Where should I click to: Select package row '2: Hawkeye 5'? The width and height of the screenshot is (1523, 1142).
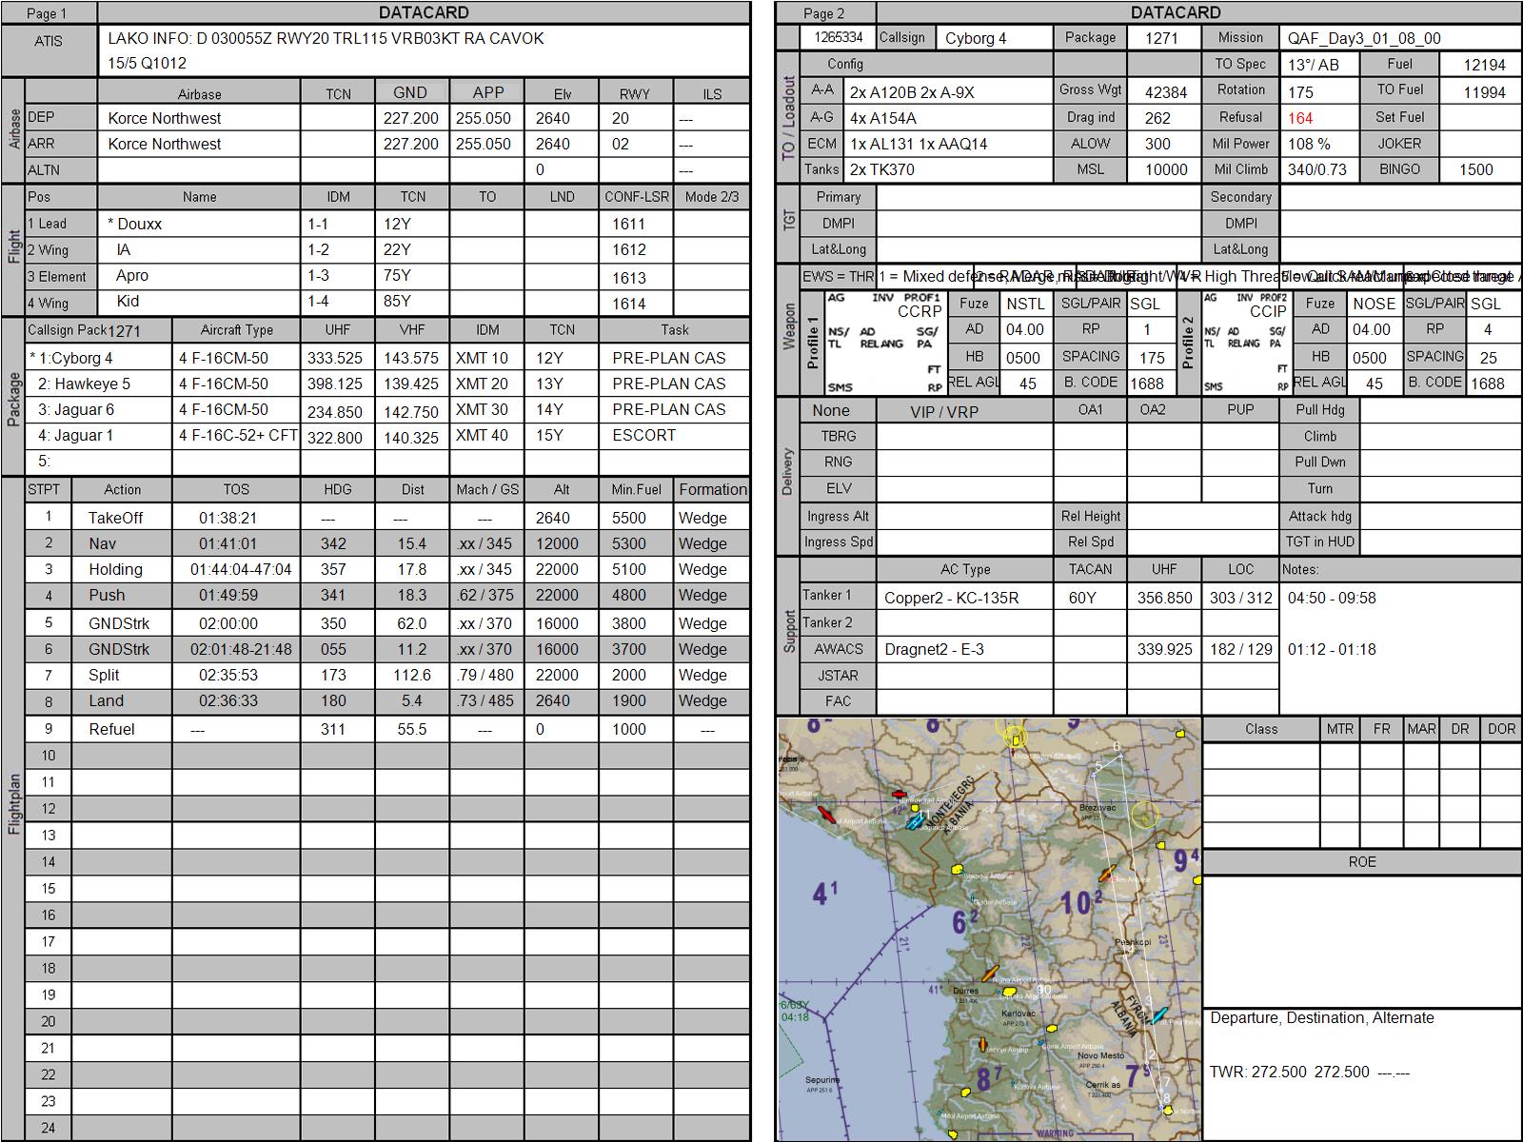pos(84,384)
